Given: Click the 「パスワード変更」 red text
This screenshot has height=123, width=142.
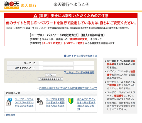Looking at the screenshot, I should (74, 43).
